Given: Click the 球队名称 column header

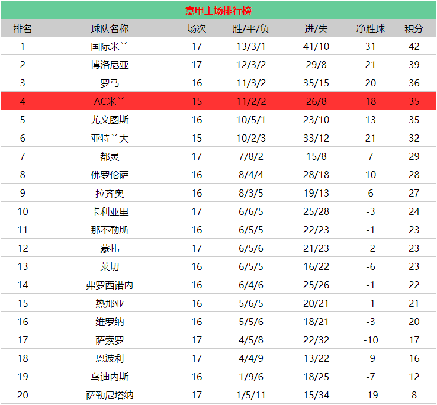Looking at the screenshot, I should point(110,29).
